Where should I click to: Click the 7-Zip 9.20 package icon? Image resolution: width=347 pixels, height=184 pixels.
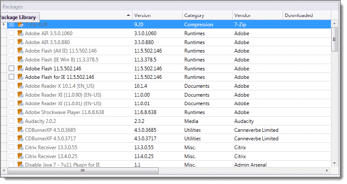pos(20,25)
